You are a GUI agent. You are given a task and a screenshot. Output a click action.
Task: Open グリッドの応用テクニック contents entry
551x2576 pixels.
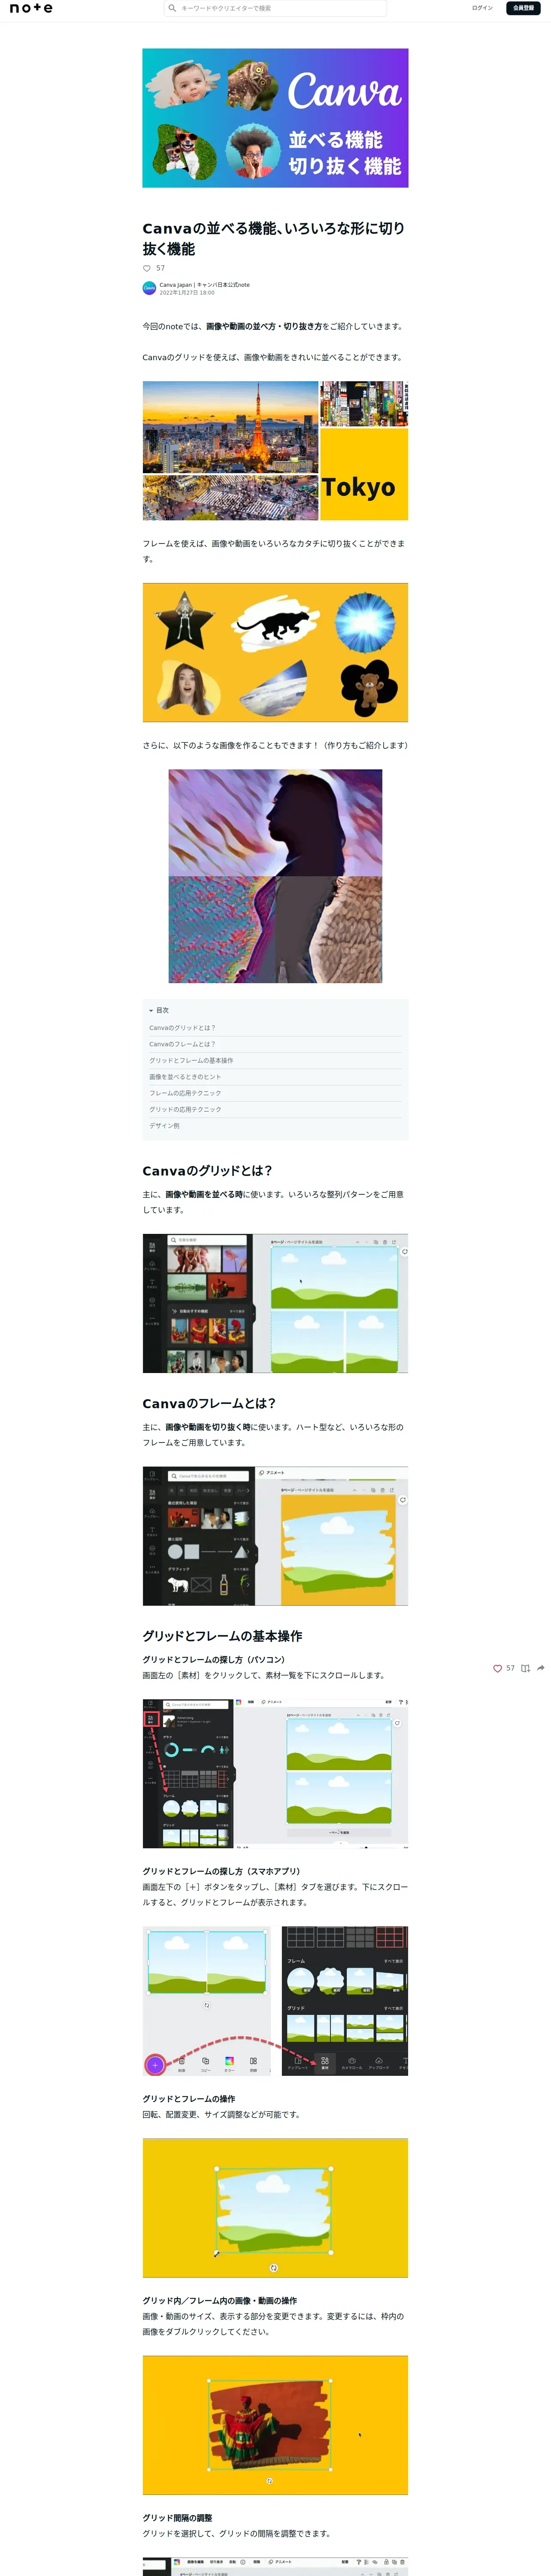click(x=185, y=1109)
